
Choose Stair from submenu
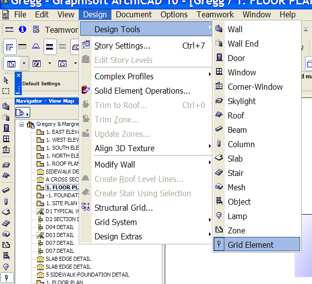pyautogui.click(x=257, y=173)
